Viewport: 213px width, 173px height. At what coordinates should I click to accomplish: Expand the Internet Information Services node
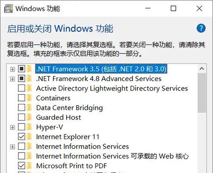click(x=13, y=147)
